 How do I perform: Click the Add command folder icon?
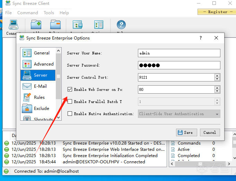pos(36,24)
